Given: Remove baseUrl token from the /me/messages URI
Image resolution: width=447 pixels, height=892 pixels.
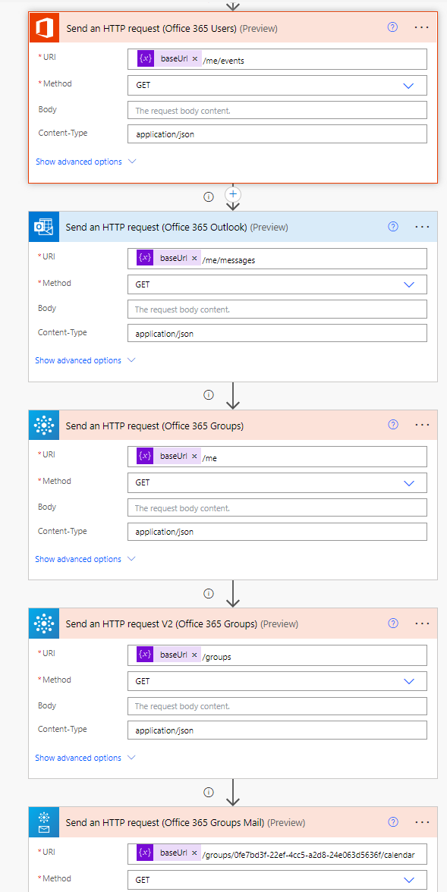Looking at the screenshot, I should pos(195,258).
